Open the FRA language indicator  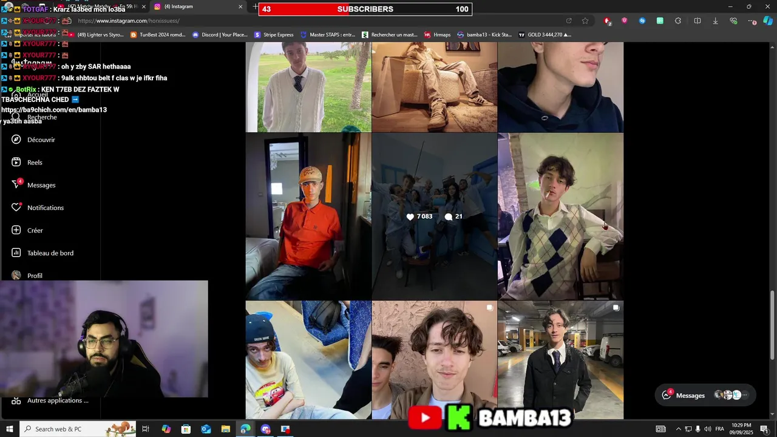pyautogui.click(x=720, y=429)
